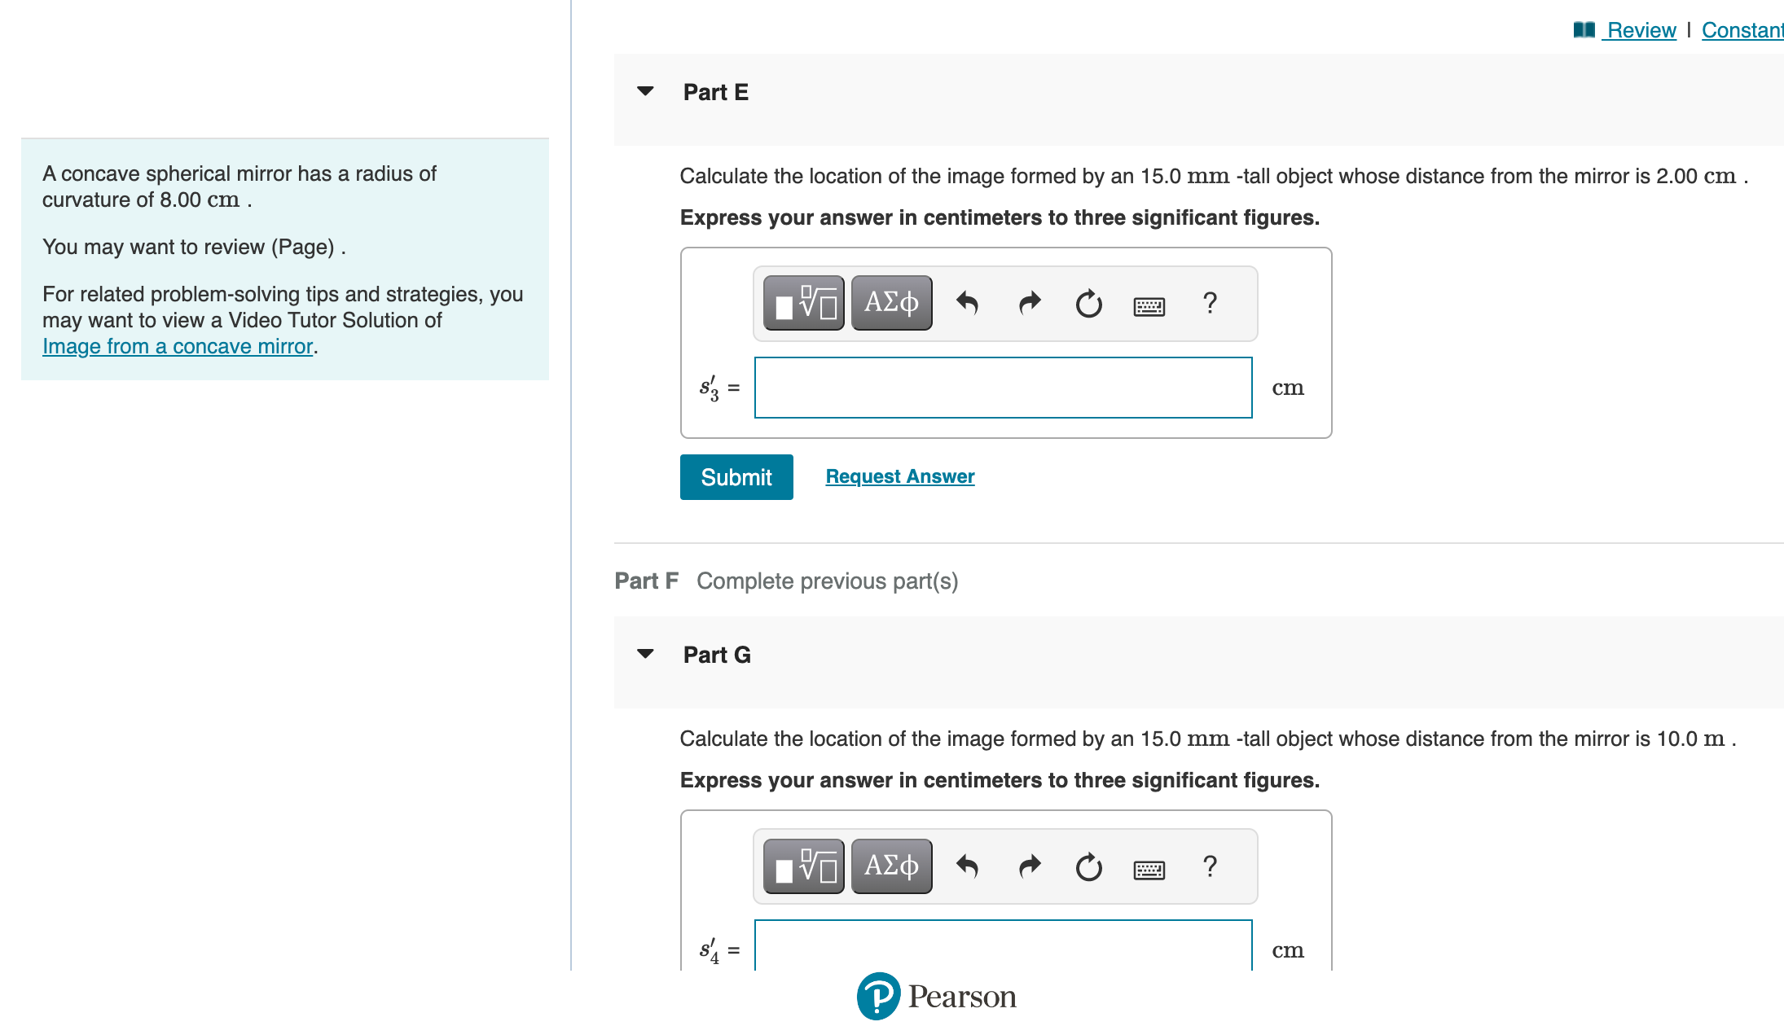
Task: Open the Request Answer link
Action: point(899,476)
